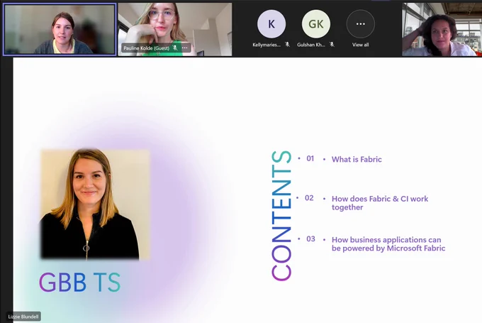Click the Pauline Kolde (Guest) name label
The width and height of the screenshot is (482, 323).
point(146,48)
